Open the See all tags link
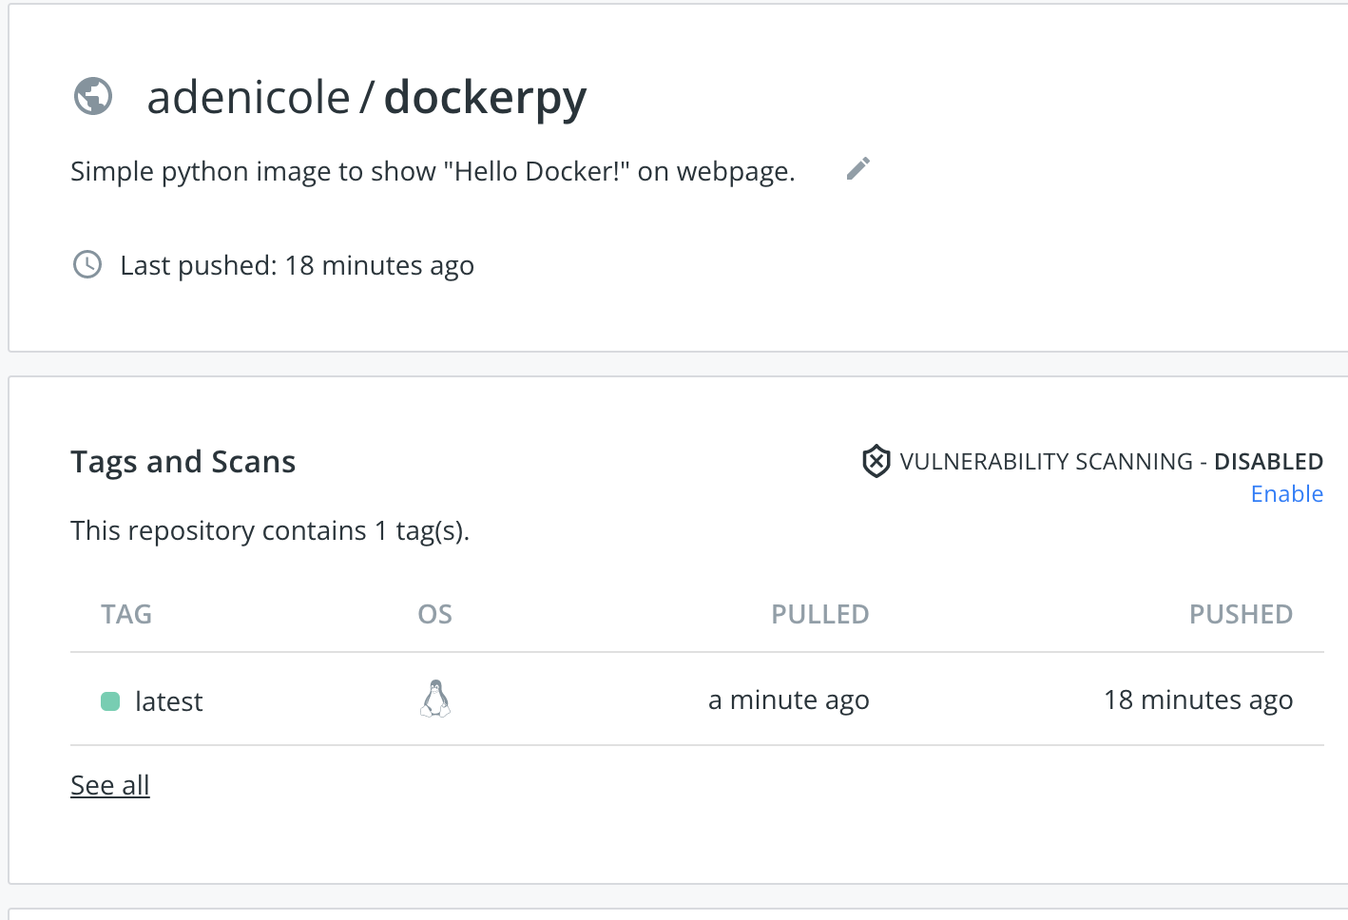This screenshot has height=920, width=1348. (x=110, y=785)
